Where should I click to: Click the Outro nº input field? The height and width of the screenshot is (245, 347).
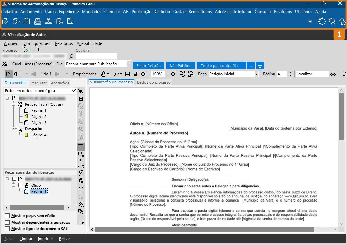[x=96, y=56]
